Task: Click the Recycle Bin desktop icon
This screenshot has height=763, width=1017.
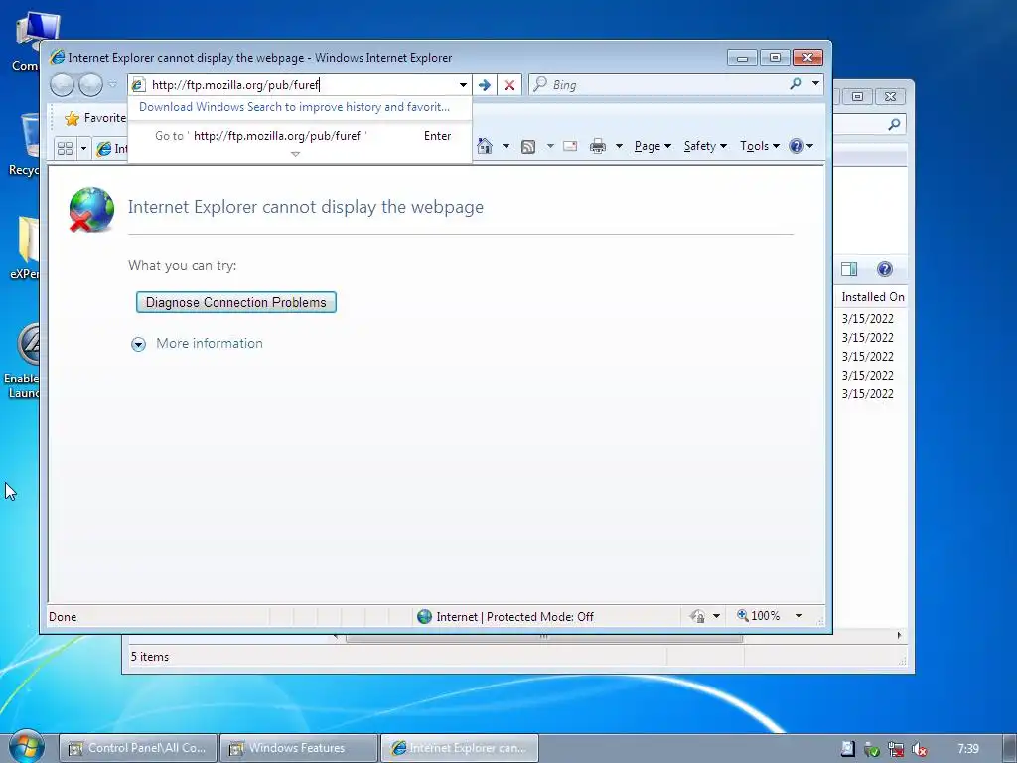Action: (x=25, y=144)
